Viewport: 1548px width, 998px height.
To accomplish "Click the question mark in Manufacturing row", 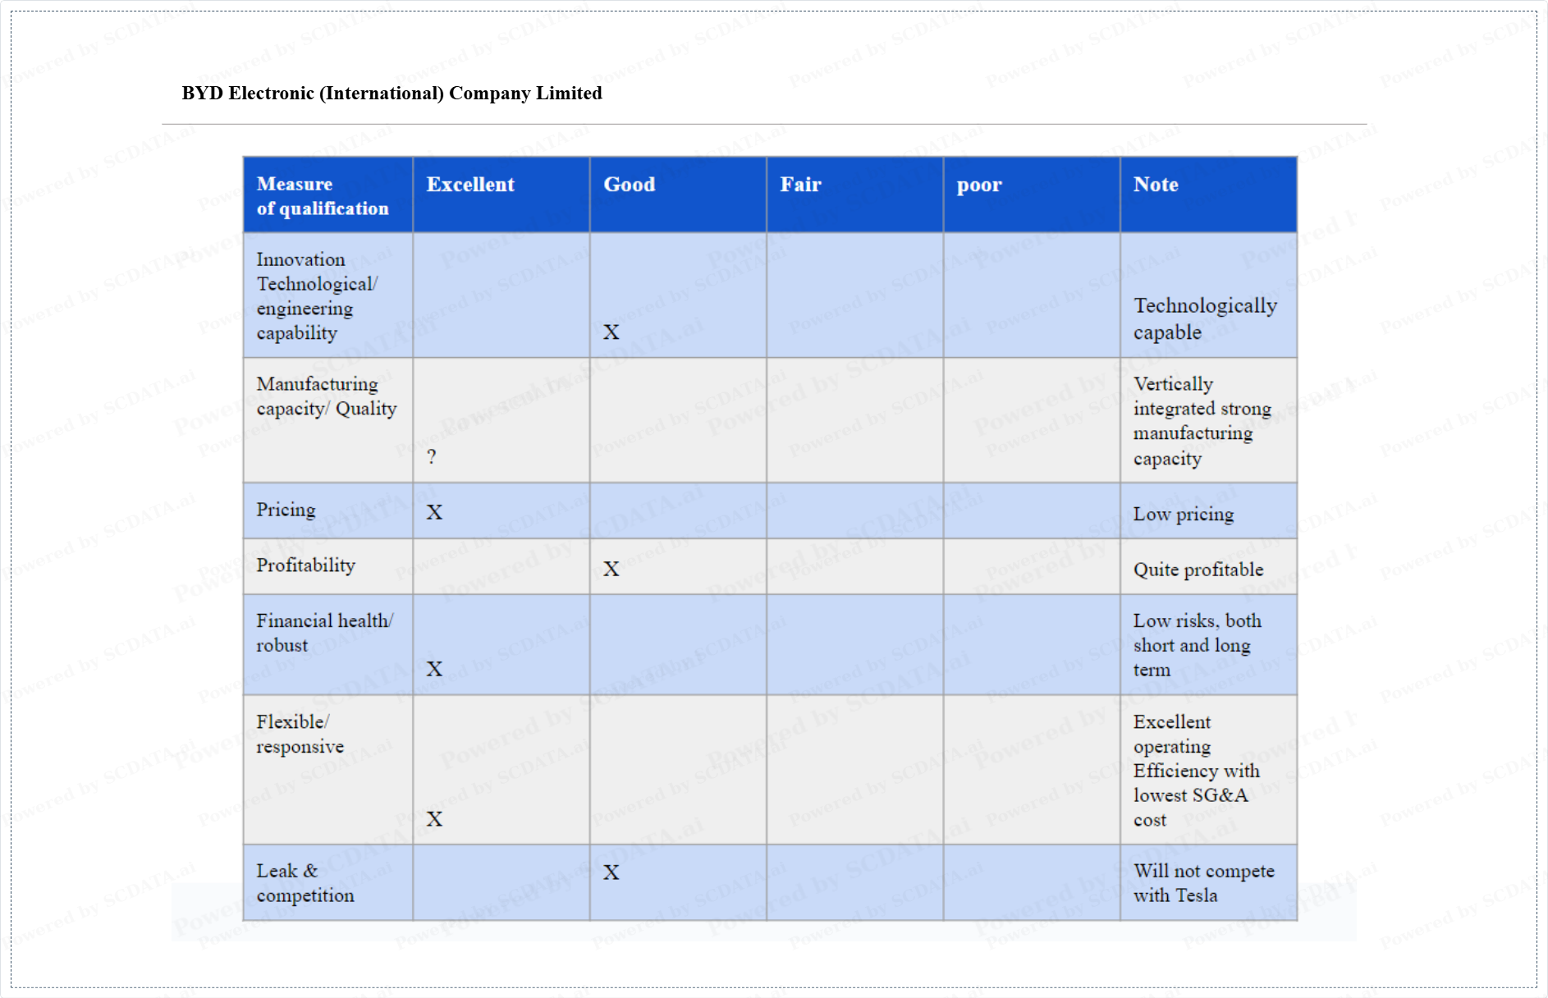I will tap(432, 457).
